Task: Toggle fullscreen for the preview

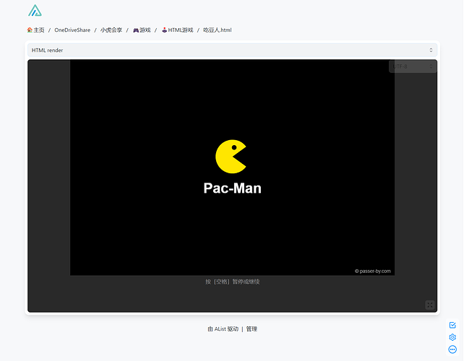Action: coord(430,305)
